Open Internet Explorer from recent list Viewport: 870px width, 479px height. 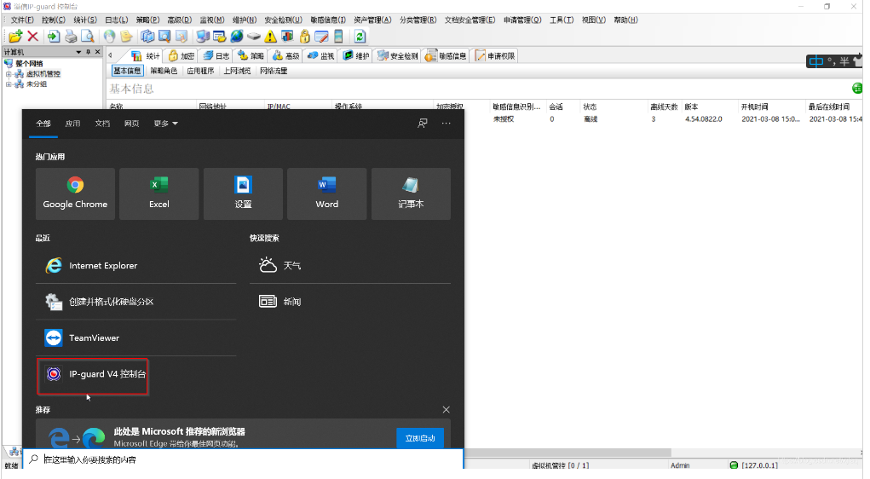(x=136, y=266)
